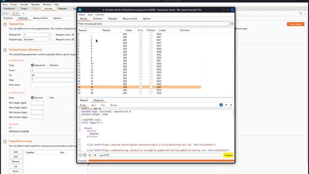Select Random number range type
The width and height of the screenshot is (309, 174).
(x=48, y=65)
